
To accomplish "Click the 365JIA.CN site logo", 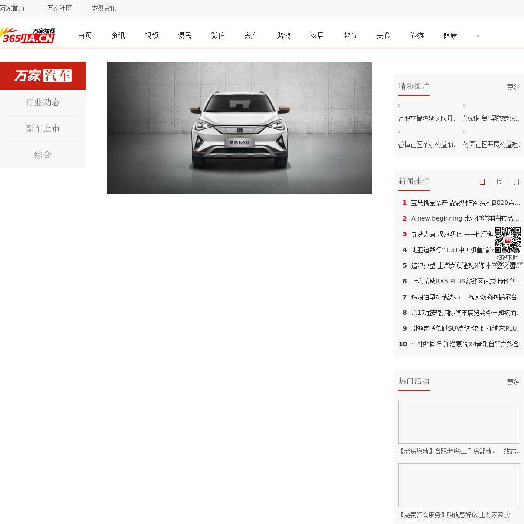I will (28, 35).
